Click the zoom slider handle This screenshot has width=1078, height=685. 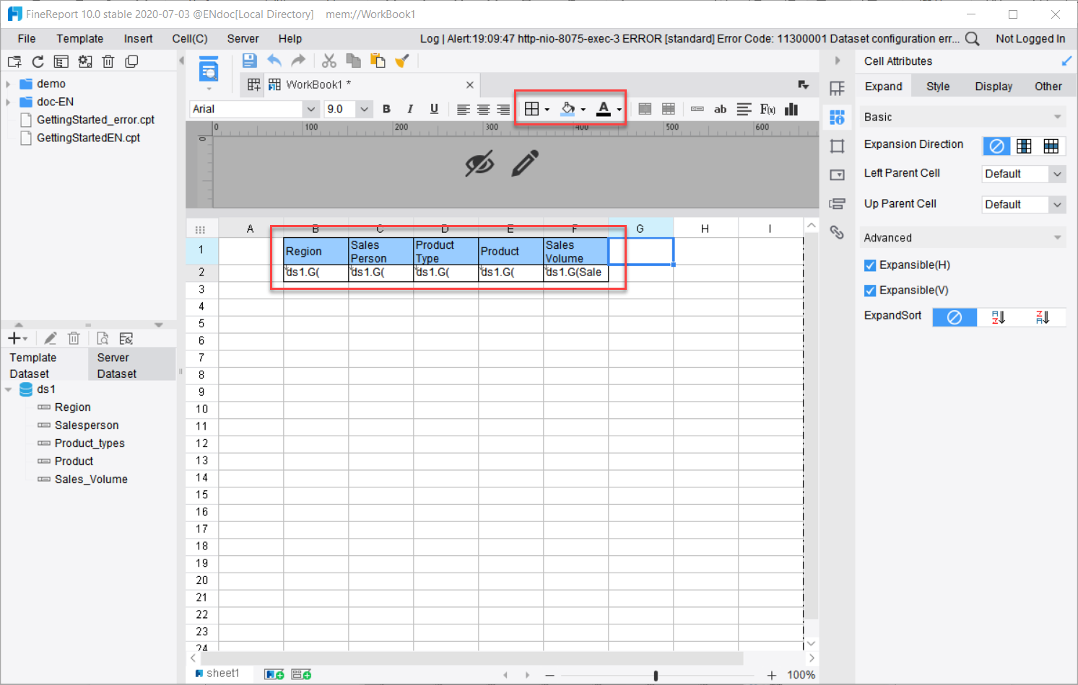tap(656, 676)
